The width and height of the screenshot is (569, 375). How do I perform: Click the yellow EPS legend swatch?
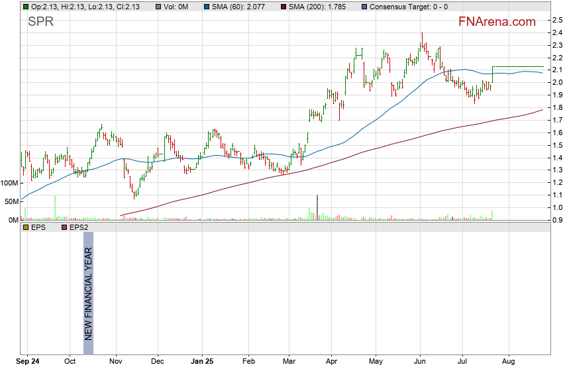[x=25, y=227]
